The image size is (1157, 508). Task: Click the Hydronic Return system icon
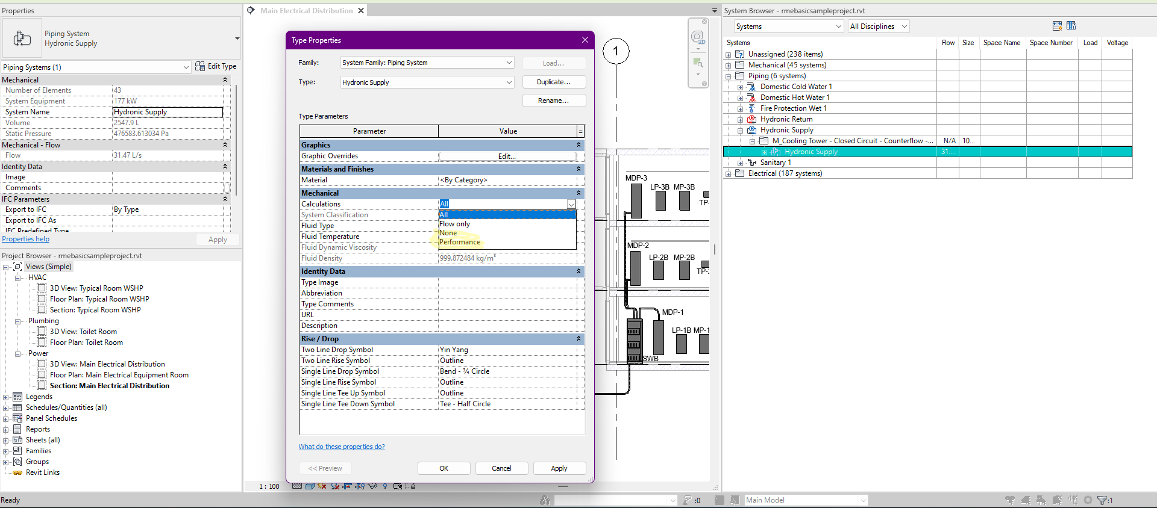pos(751,119)
